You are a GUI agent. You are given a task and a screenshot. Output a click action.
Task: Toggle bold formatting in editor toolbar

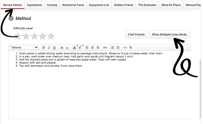click(x=44, y=48)
